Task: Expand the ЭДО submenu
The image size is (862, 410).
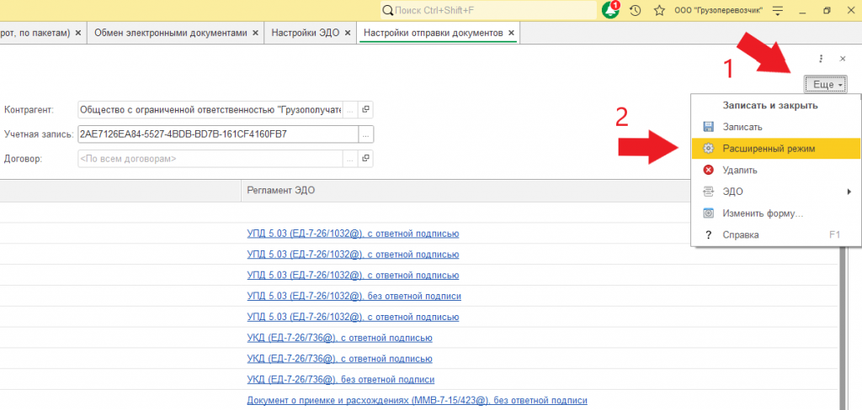Action: (x=776, y=192)
